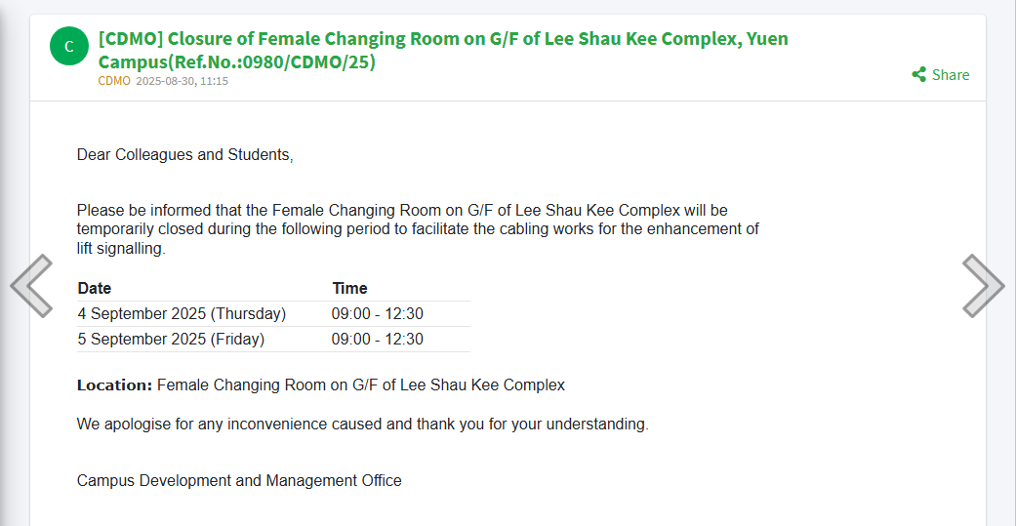1016x526 pixels.
Task: Click the apology sentence in the notice
Action: point(363,425)
